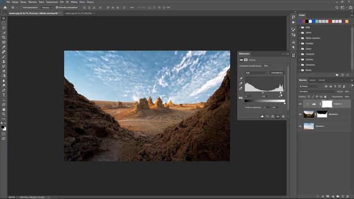Select the Brush tool
This screenshot has height=199, width=354.
[4, 56]
